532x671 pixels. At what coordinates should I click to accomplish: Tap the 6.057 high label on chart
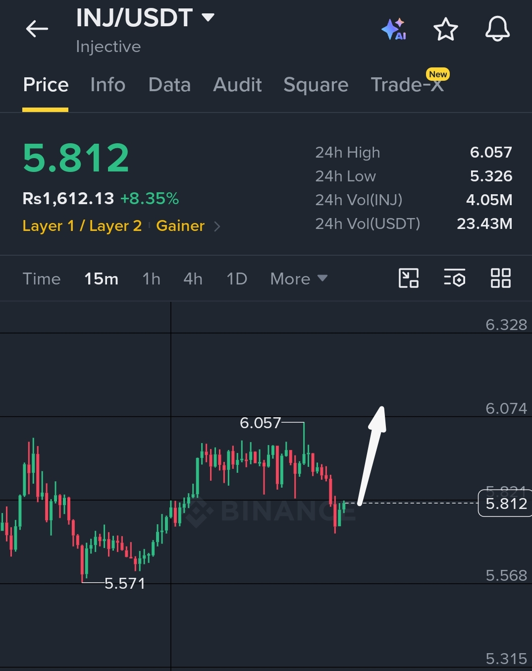[260, 423]
